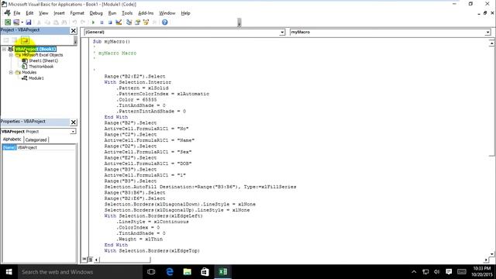496x279 pixels.
Task: Launch Microsoft Edge from the taskbar
Action: (170, 272)
